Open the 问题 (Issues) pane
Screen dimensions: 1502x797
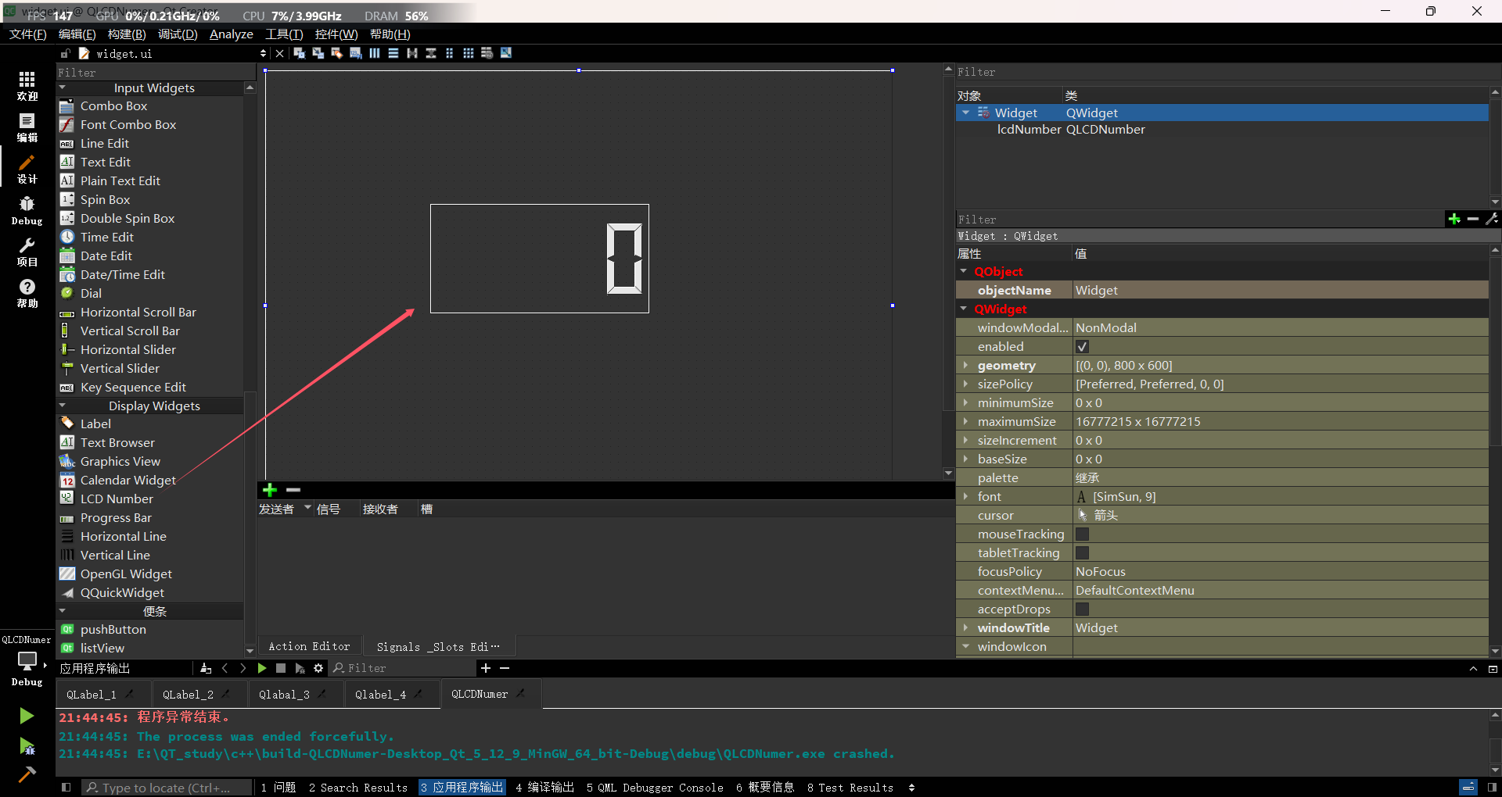click(x=278, y=788)
